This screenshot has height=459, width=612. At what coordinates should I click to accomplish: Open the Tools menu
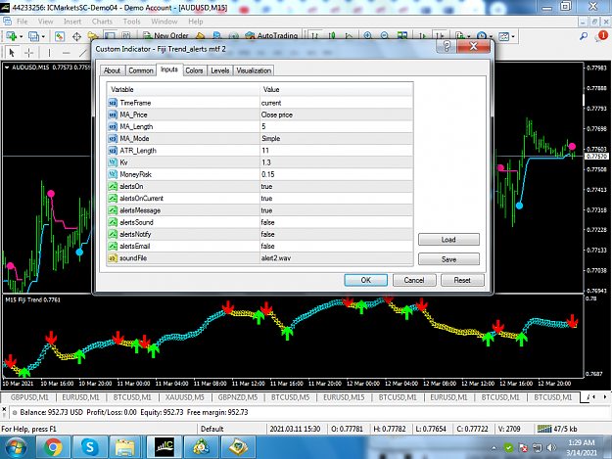pos(131,22)
